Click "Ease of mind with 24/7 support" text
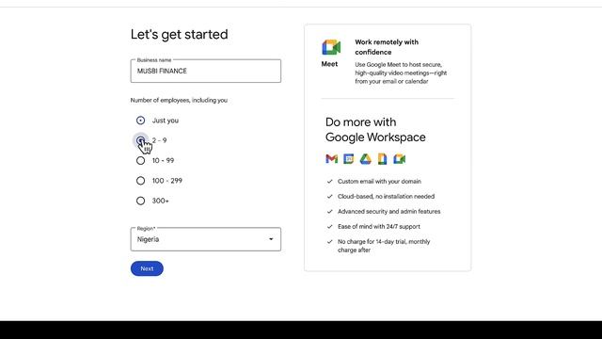 tap(379, 227)
